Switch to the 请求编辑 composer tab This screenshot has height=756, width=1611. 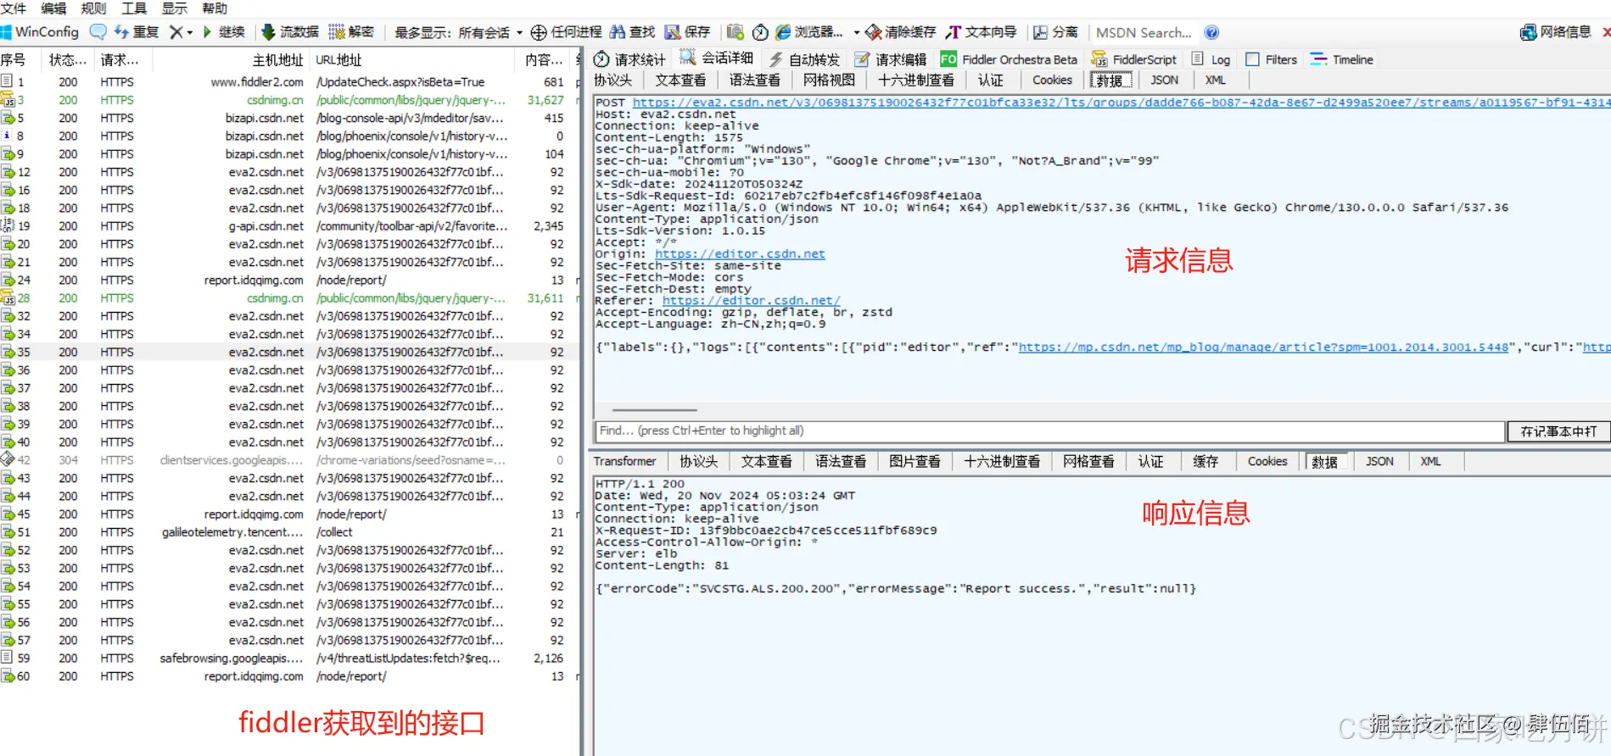click(891, 59)
